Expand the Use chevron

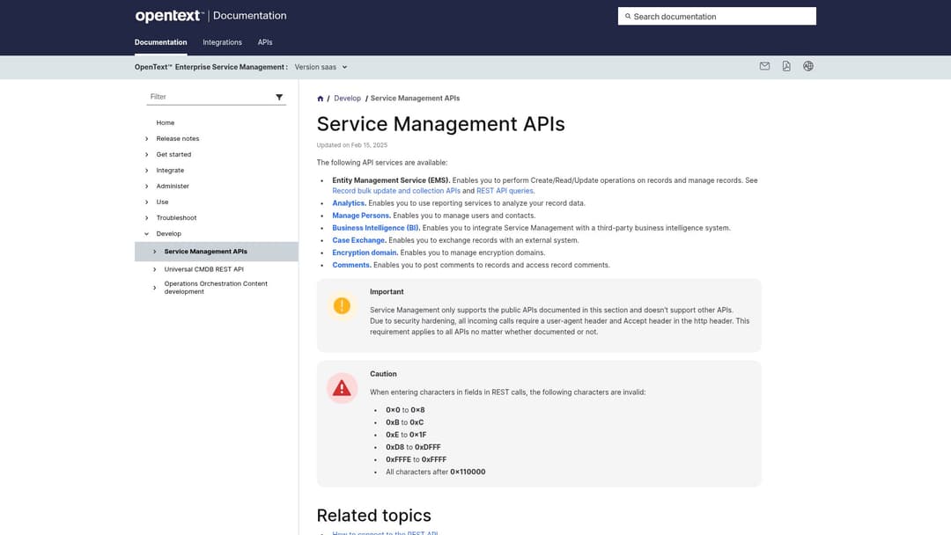[147, 202]
